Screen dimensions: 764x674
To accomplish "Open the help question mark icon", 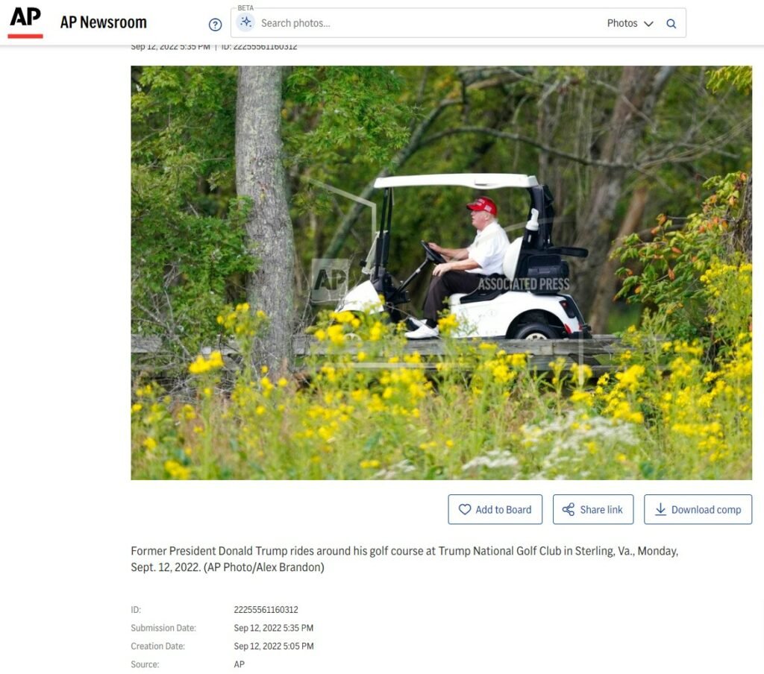I will coord(215,25).
